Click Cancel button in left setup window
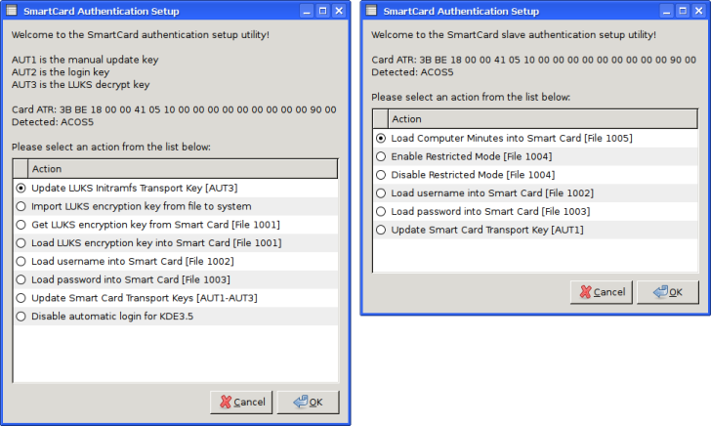This screenshot has height=426, width=711. 241,402
